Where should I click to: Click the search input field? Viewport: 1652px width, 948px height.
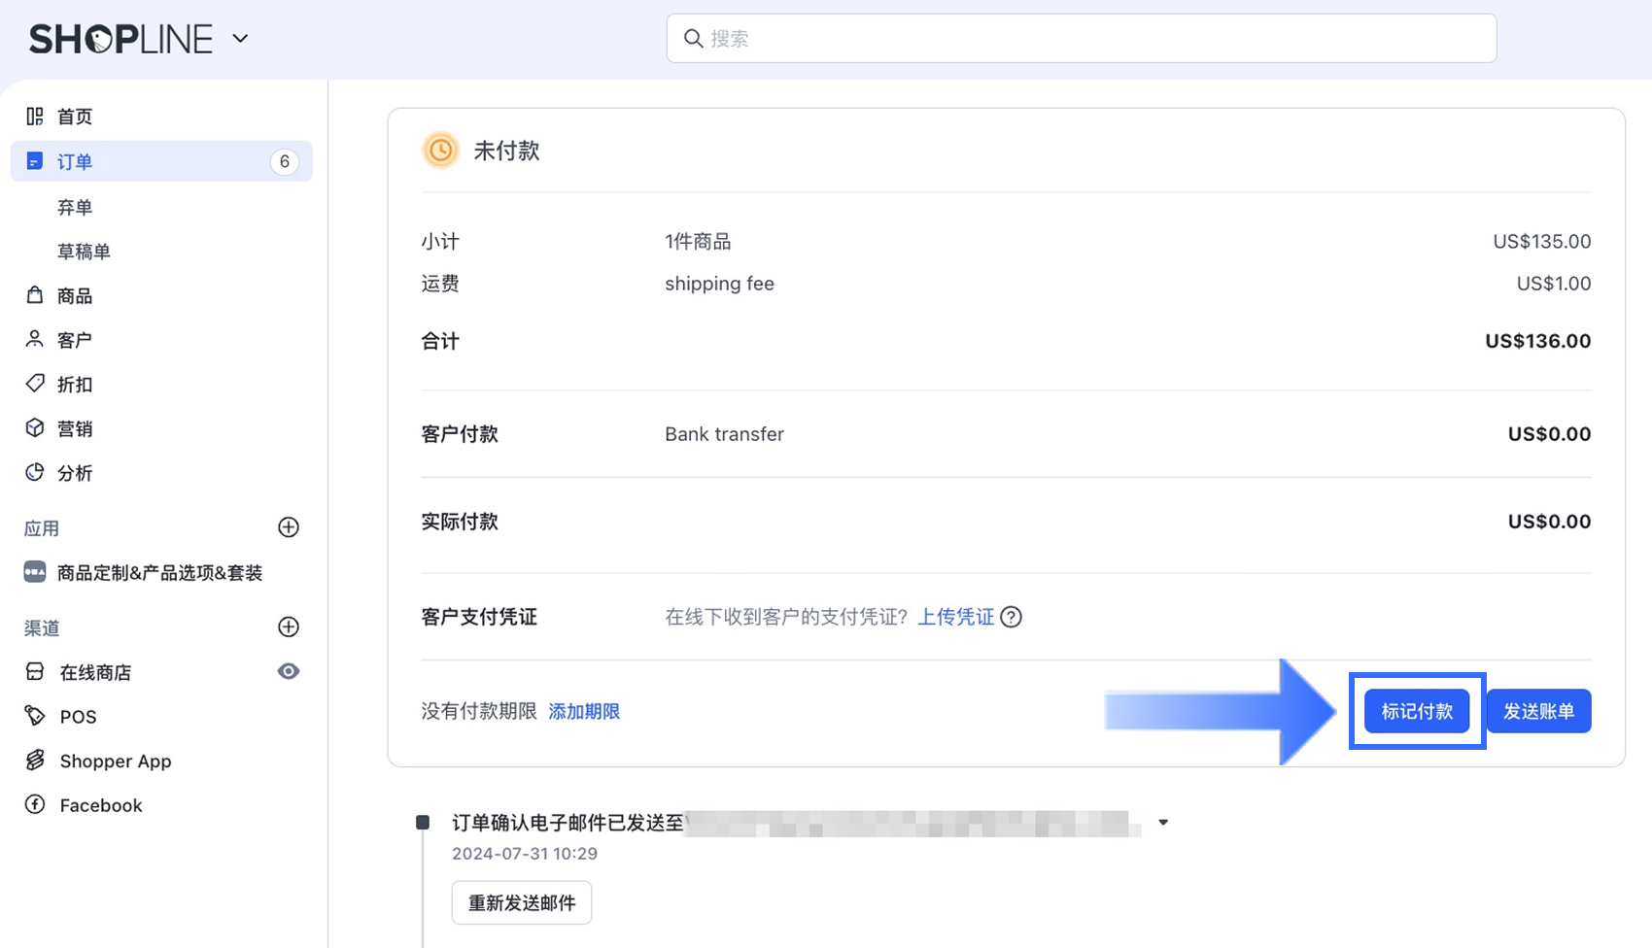coord(1081,39)
